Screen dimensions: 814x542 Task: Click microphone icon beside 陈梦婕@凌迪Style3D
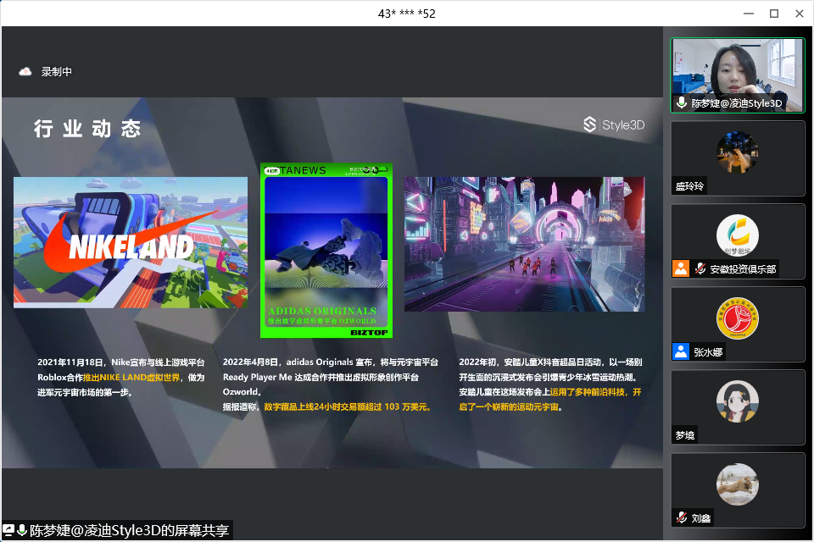(x=682, y=102)
